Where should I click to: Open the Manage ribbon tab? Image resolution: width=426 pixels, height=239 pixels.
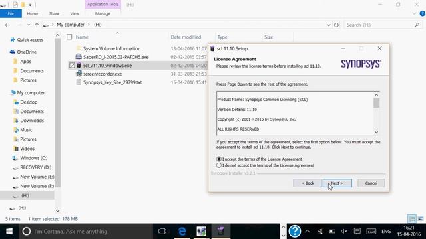tap(103, 13)
